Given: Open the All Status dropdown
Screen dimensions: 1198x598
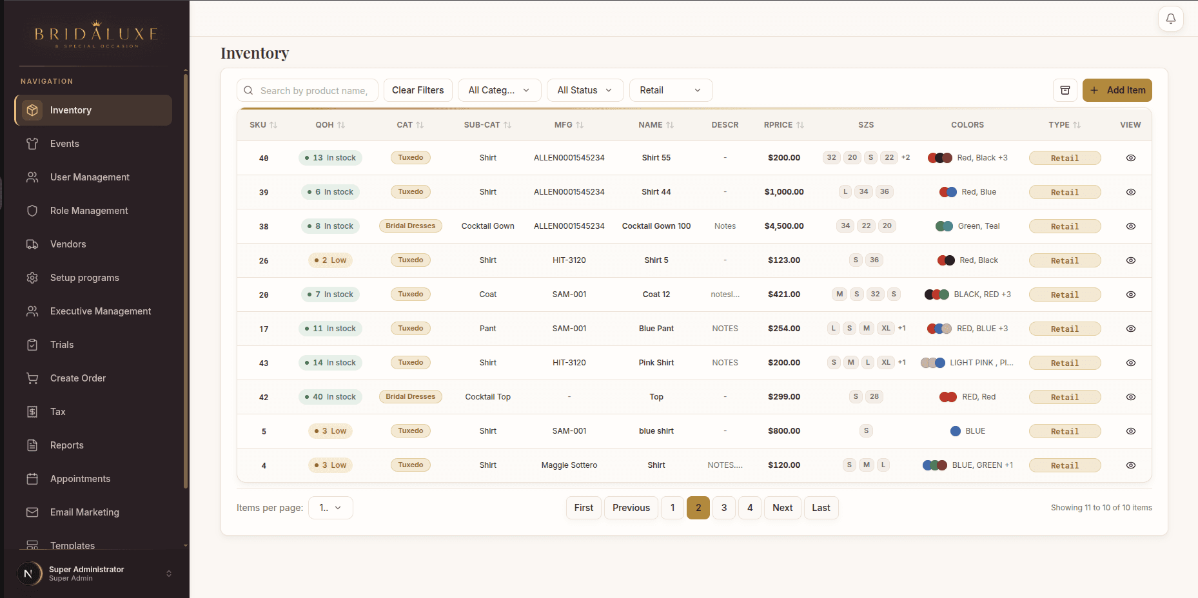Looking at the screenshot, I should [585, 90].
